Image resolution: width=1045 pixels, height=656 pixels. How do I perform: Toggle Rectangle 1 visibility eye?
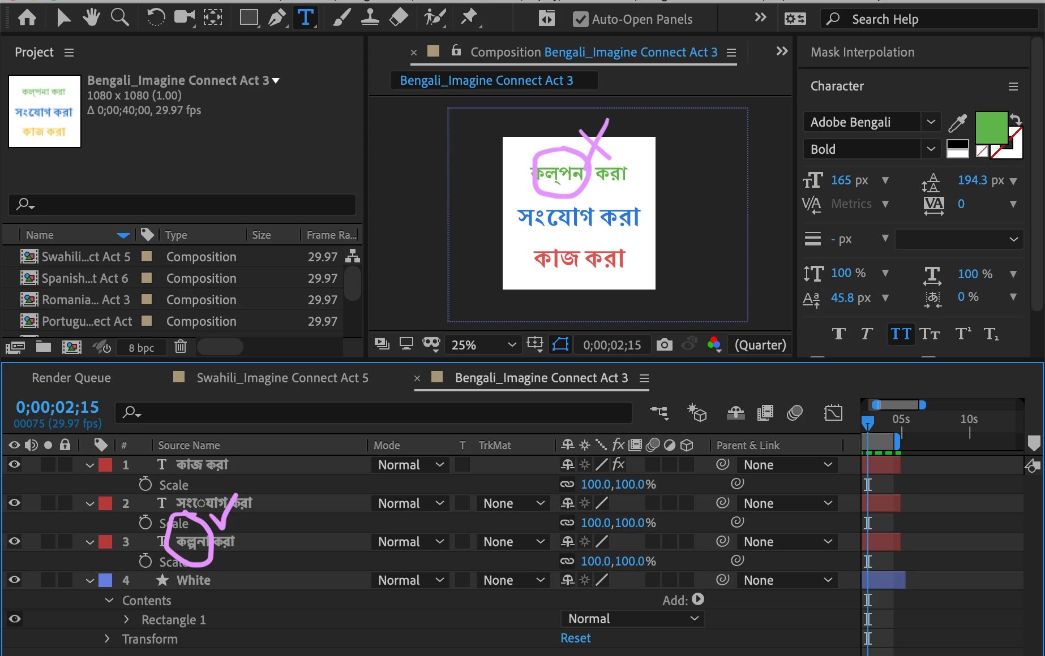tap(15, 619)
